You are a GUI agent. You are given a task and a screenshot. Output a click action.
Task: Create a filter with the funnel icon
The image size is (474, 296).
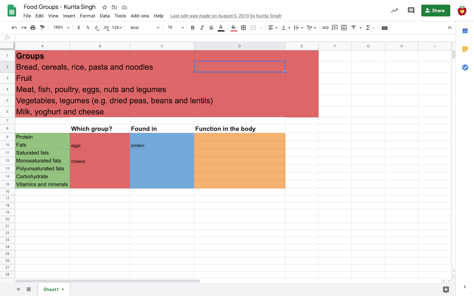[353, 27]
